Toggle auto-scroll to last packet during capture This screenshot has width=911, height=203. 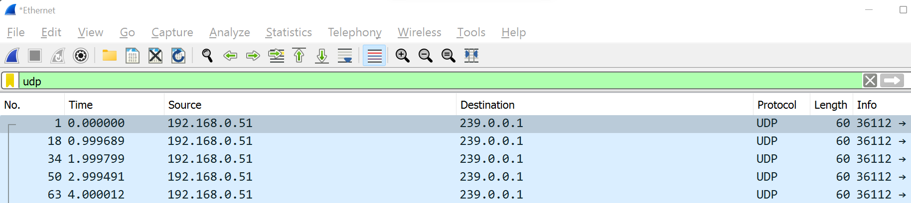(x=345, y=56)
